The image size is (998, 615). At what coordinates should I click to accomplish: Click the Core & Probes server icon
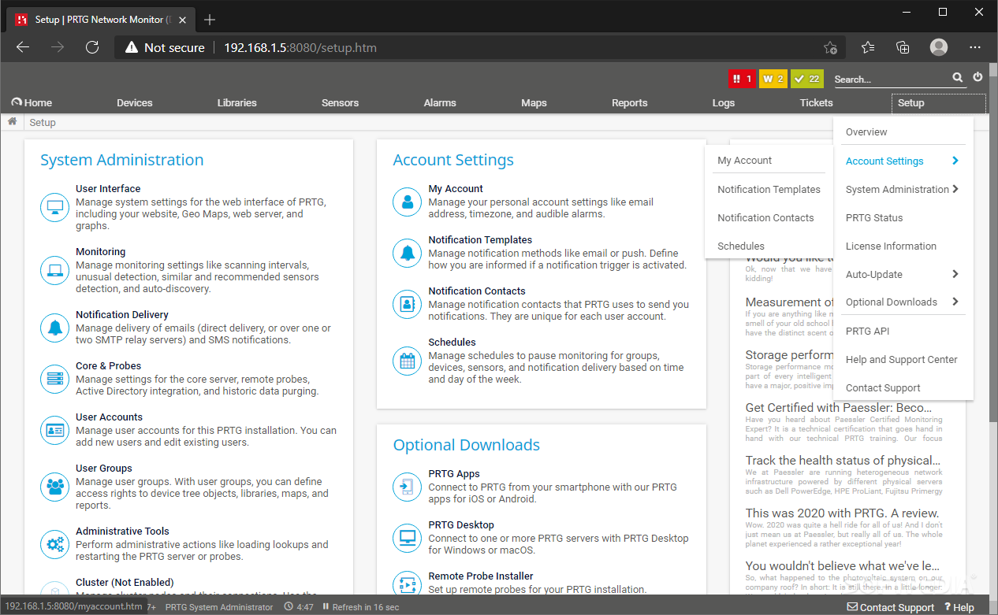pos(55,379)
